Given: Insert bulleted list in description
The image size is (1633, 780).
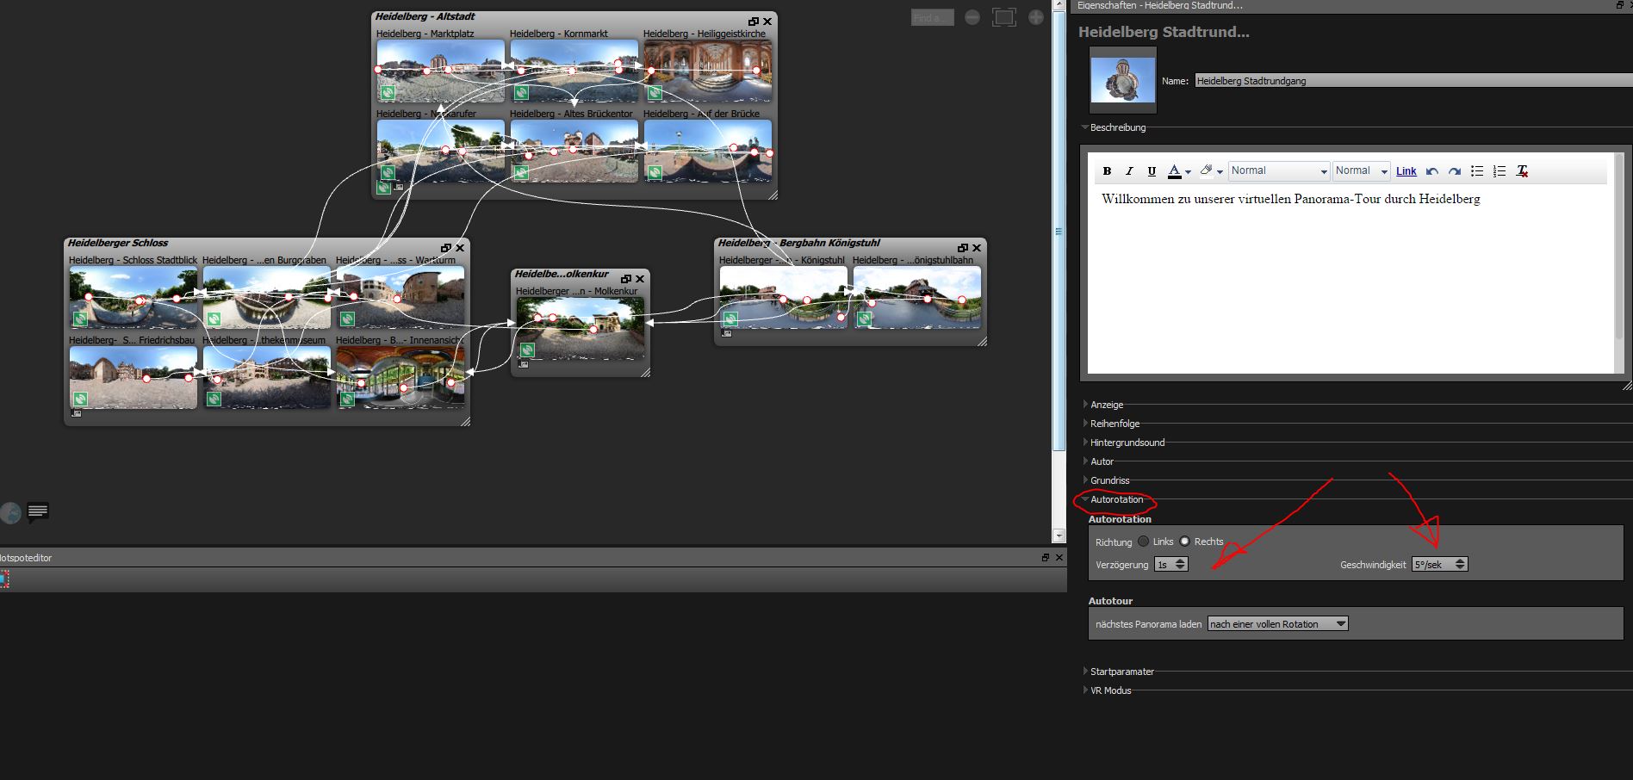Looking at the screenshot, I should (x=1477, y=171).
